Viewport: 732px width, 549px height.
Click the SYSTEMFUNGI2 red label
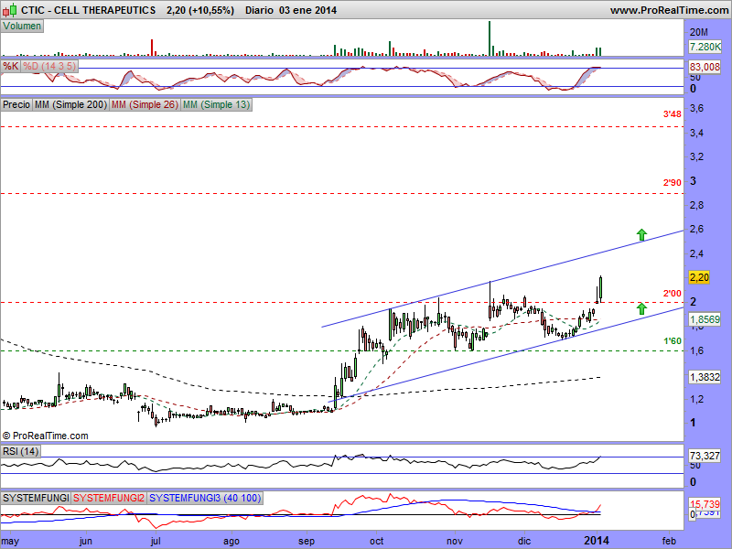[109, 498]
